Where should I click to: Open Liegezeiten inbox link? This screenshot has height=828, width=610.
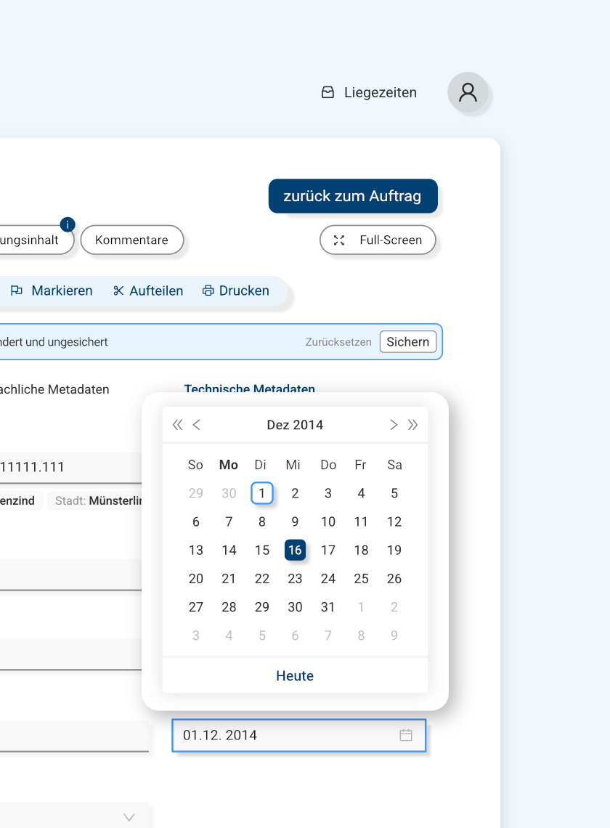point(369,92)
